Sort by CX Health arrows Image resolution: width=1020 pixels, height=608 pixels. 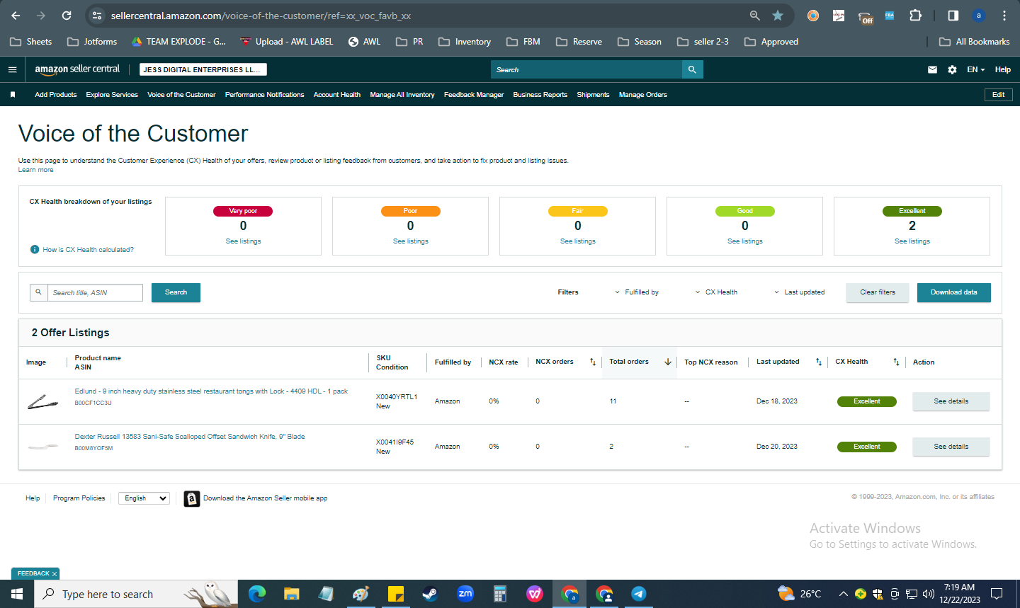tap(896, 362)
